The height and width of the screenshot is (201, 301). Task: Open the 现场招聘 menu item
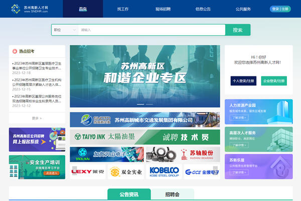[x=163, y=9]
